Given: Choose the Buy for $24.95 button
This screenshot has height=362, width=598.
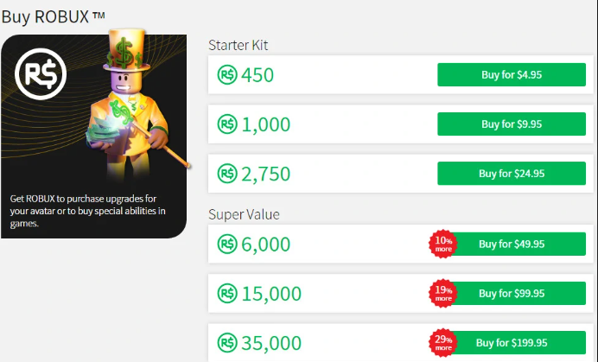Looking at the screenshot, I should click(512, 174).
